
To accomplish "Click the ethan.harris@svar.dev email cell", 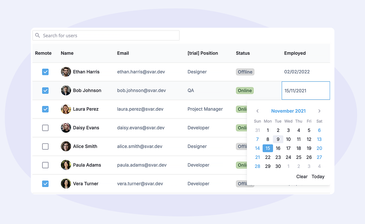I will tap(141, 72).
